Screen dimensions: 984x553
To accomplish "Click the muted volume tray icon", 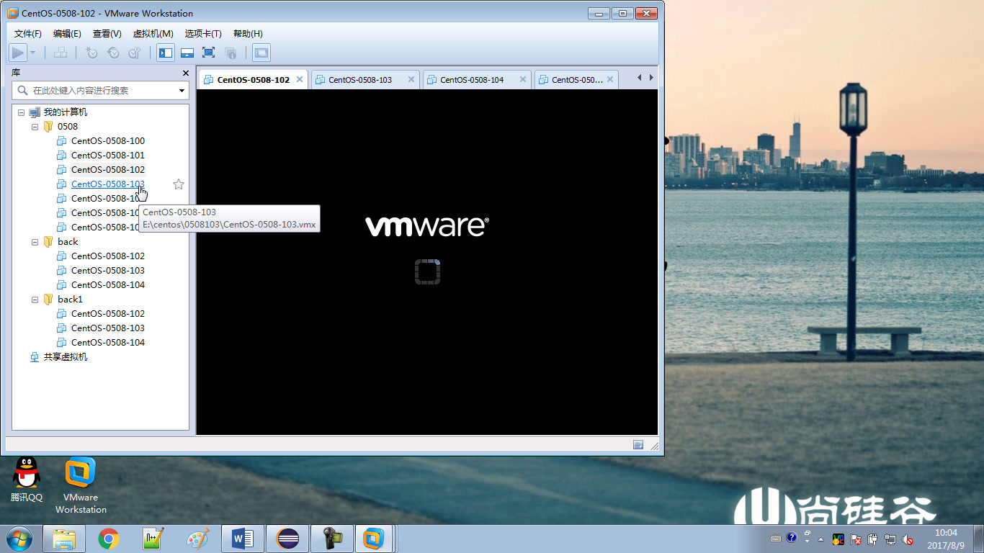I will click(x=909, y=539).
